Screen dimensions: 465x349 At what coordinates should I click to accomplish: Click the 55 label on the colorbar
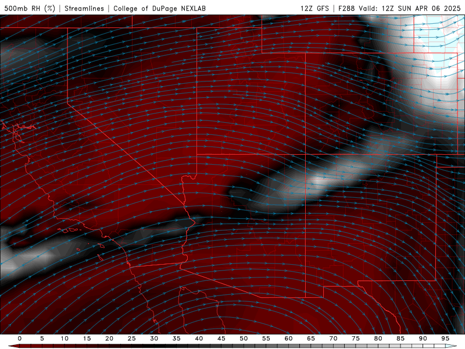tap(266, 339)
